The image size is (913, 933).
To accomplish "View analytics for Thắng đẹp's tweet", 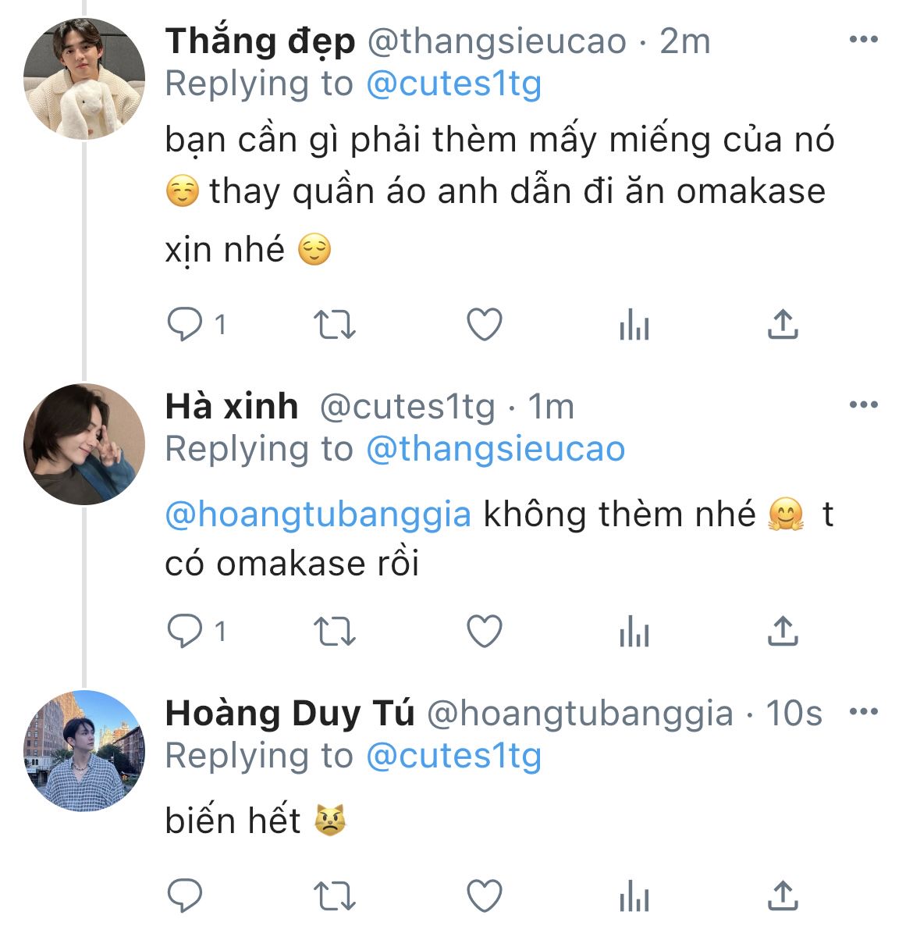I will pyautogui.click(x=634, y=325).
